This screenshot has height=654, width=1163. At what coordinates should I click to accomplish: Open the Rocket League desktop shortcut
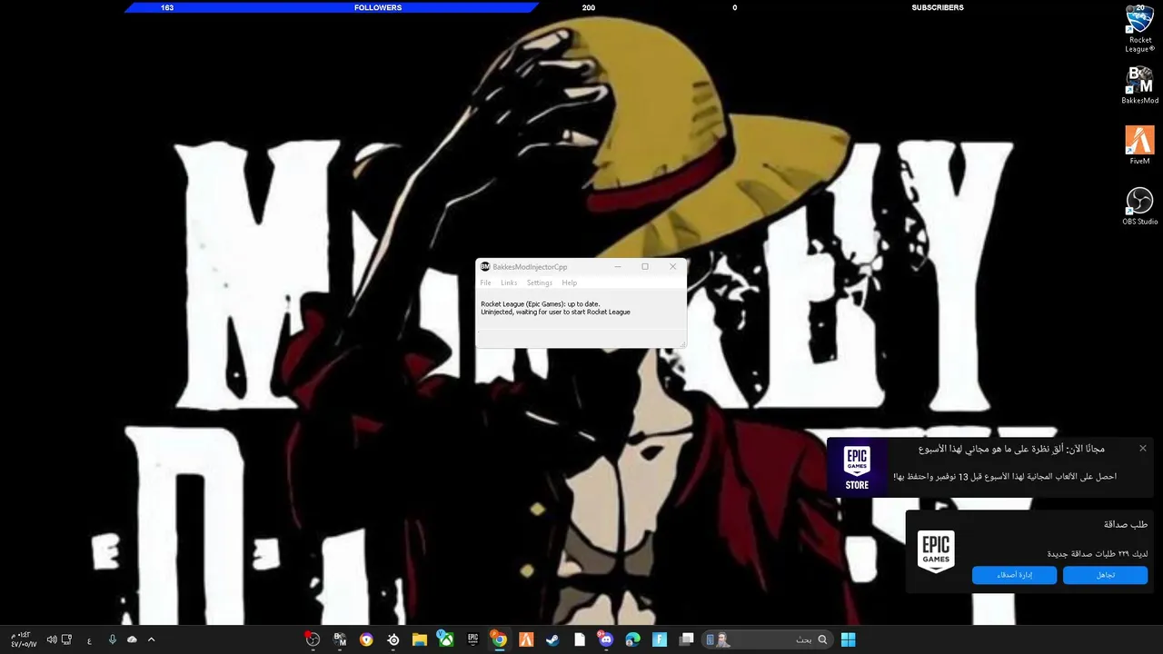pyautogui.click(x=1139, y=28)
